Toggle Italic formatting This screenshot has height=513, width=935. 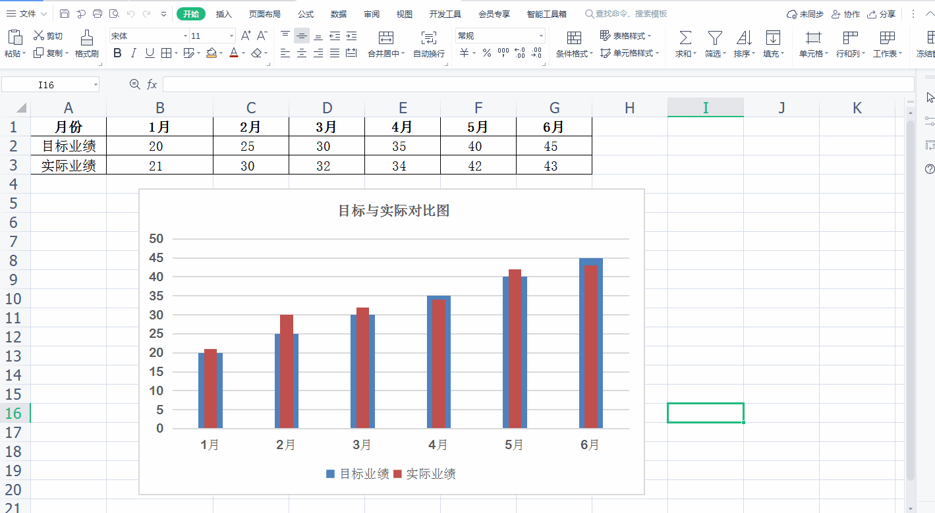134,53
